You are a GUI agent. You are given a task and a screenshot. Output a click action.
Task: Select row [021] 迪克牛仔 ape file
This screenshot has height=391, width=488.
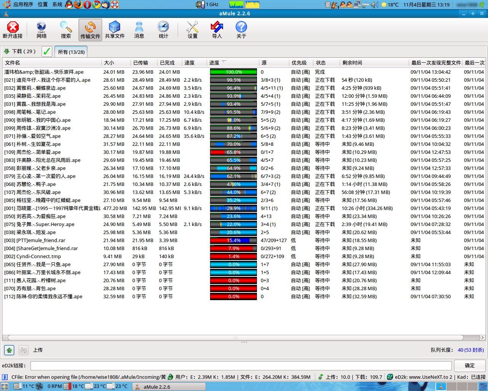pyautogui.click(x=244, y=80)
